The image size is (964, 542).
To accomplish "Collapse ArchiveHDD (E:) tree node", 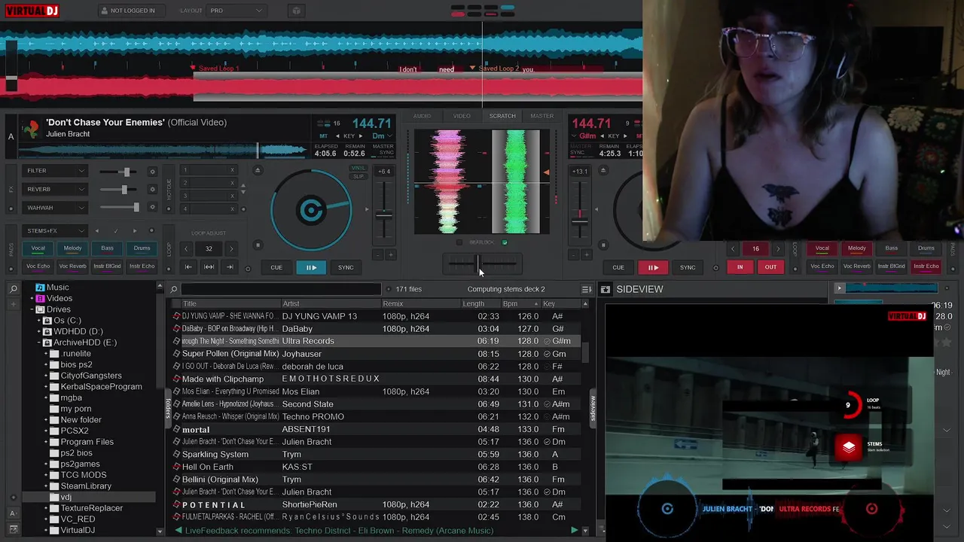I will (38, 343).
